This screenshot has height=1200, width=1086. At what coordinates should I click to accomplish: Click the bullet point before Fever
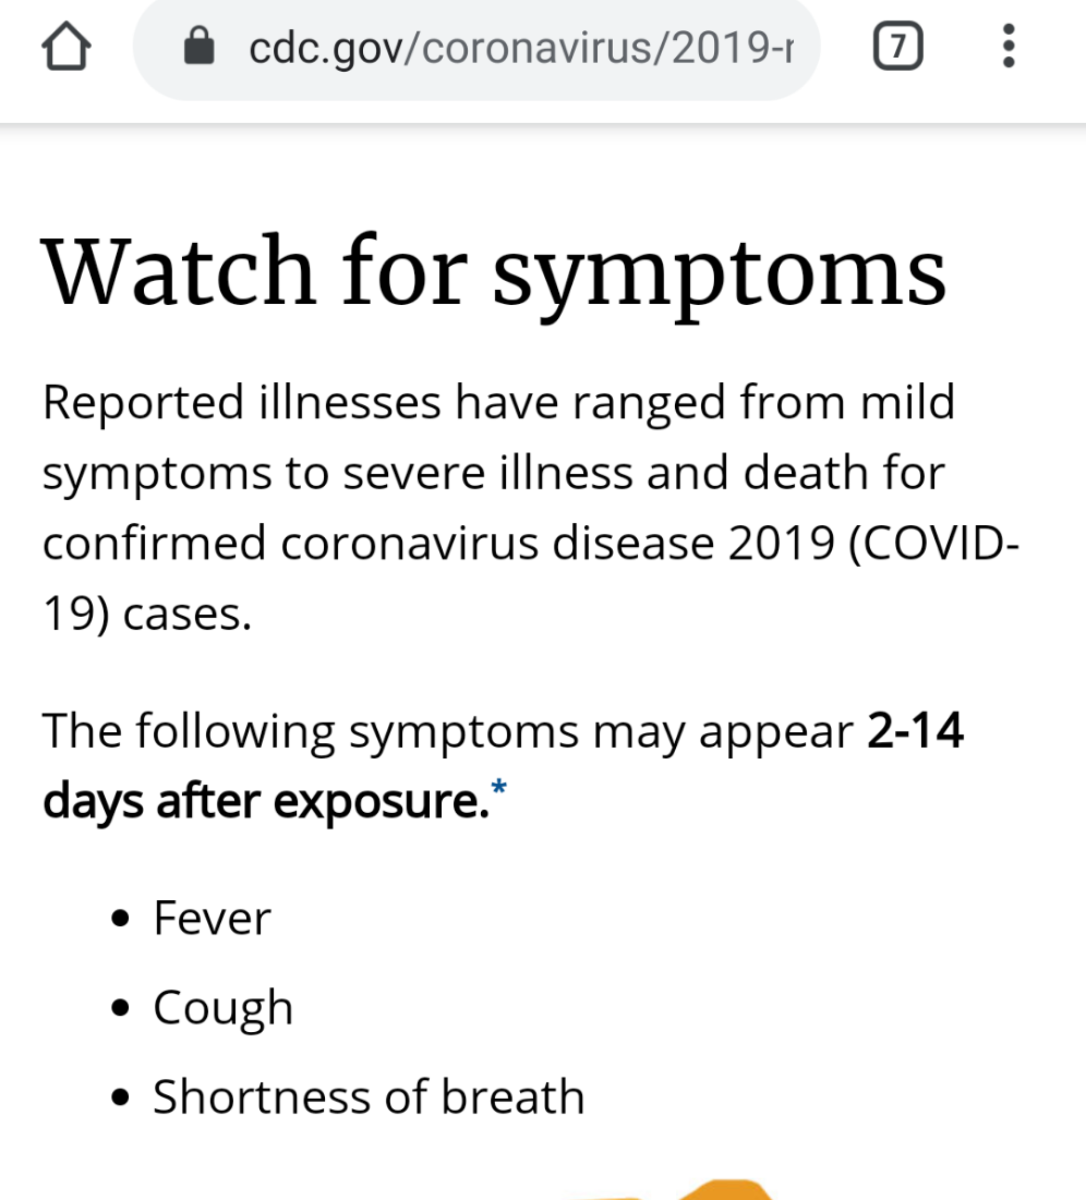point(120,918)
